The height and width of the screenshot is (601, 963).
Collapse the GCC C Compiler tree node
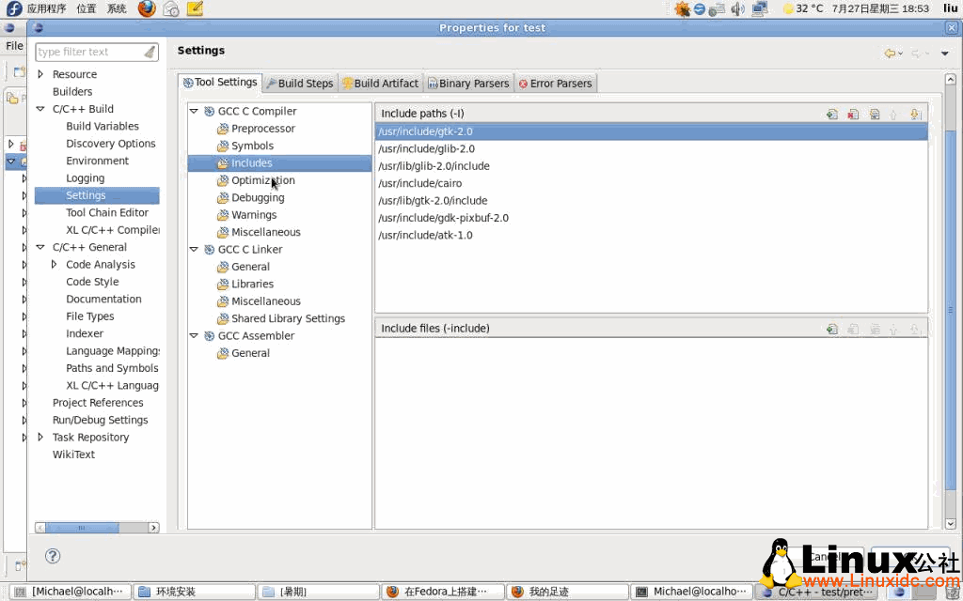[194, 110]
